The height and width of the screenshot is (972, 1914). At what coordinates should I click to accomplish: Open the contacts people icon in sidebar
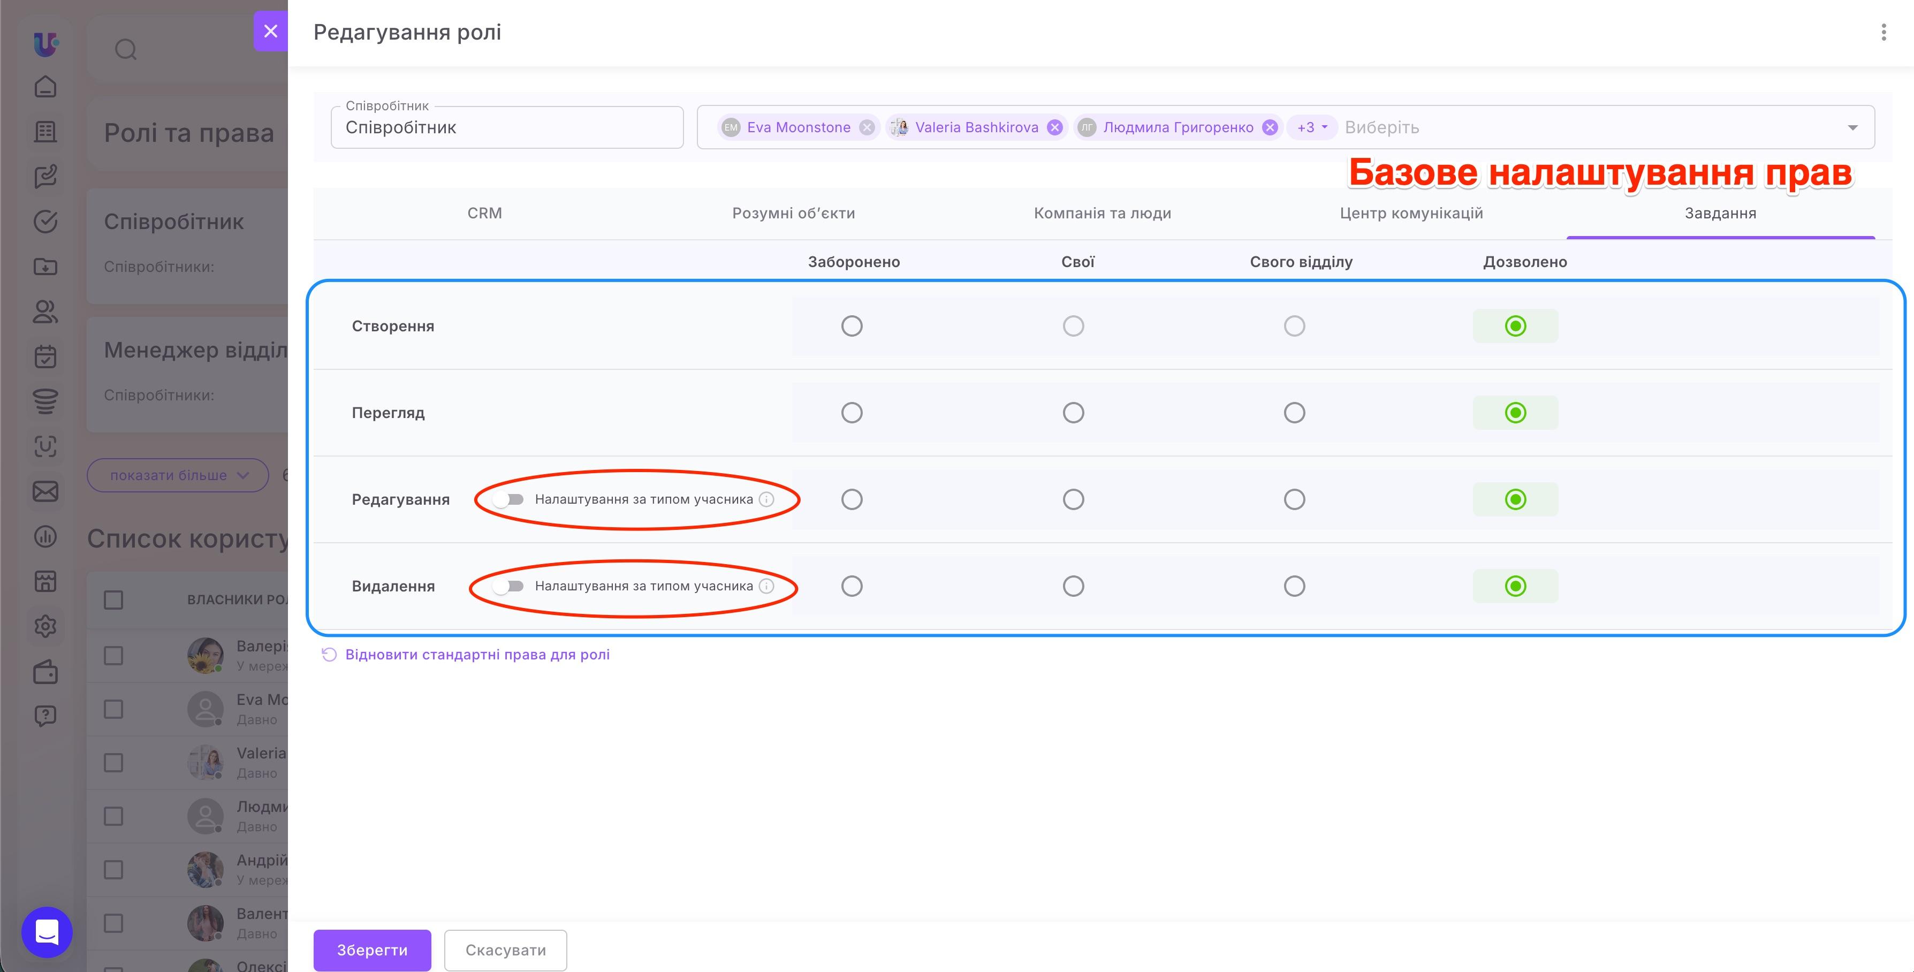[45, 312]
